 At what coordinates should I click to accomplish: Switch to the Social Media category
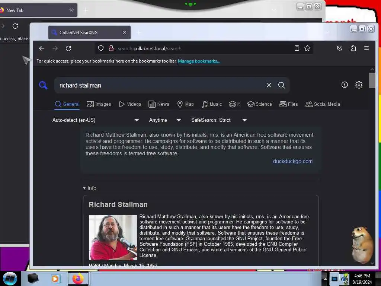click(x=323, y=104)
